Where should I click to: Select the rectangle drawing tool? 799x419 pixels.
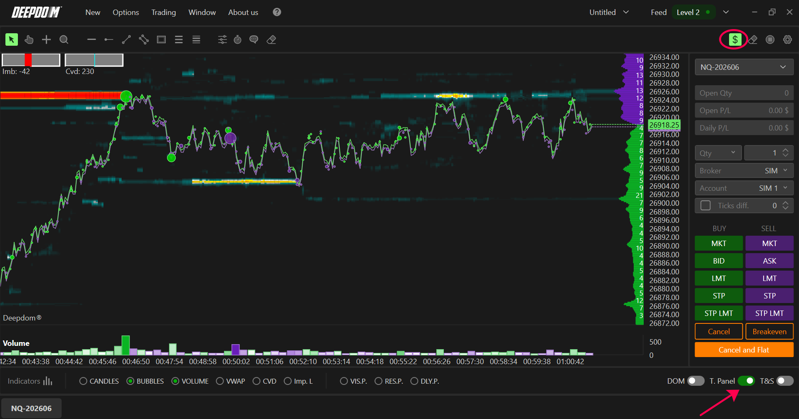click(x=161, y=39)
